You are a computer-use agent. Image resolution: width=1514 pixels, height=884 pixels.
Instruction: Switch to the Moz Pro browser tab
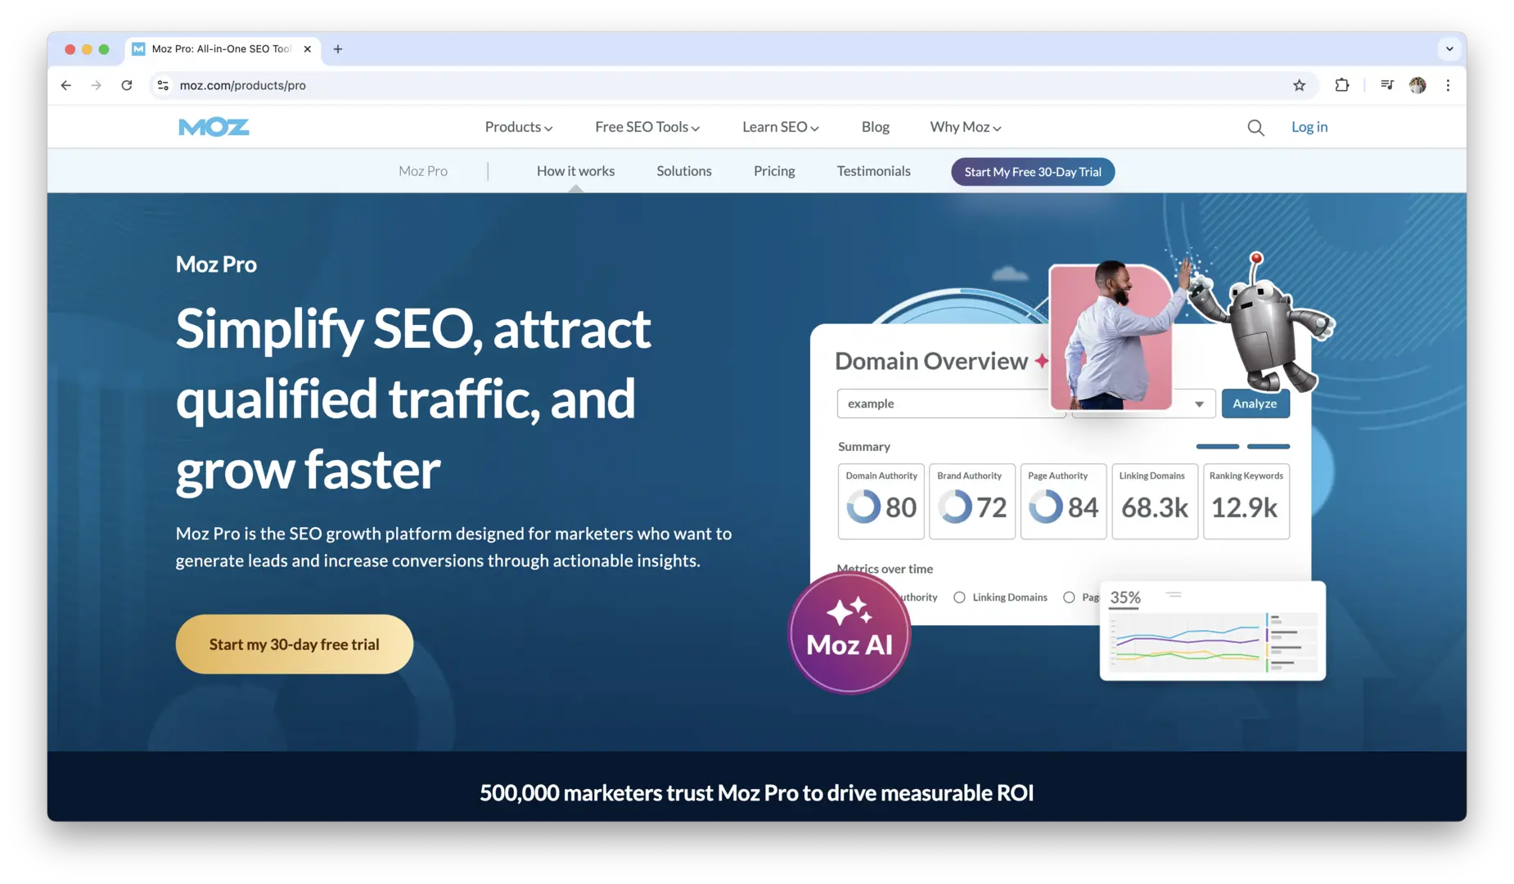(221, 49)
